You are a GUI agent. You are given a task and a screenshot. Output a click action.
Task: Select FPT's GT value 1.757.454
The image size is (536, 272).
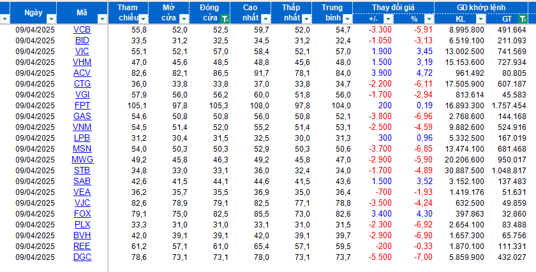coord(509,106)
